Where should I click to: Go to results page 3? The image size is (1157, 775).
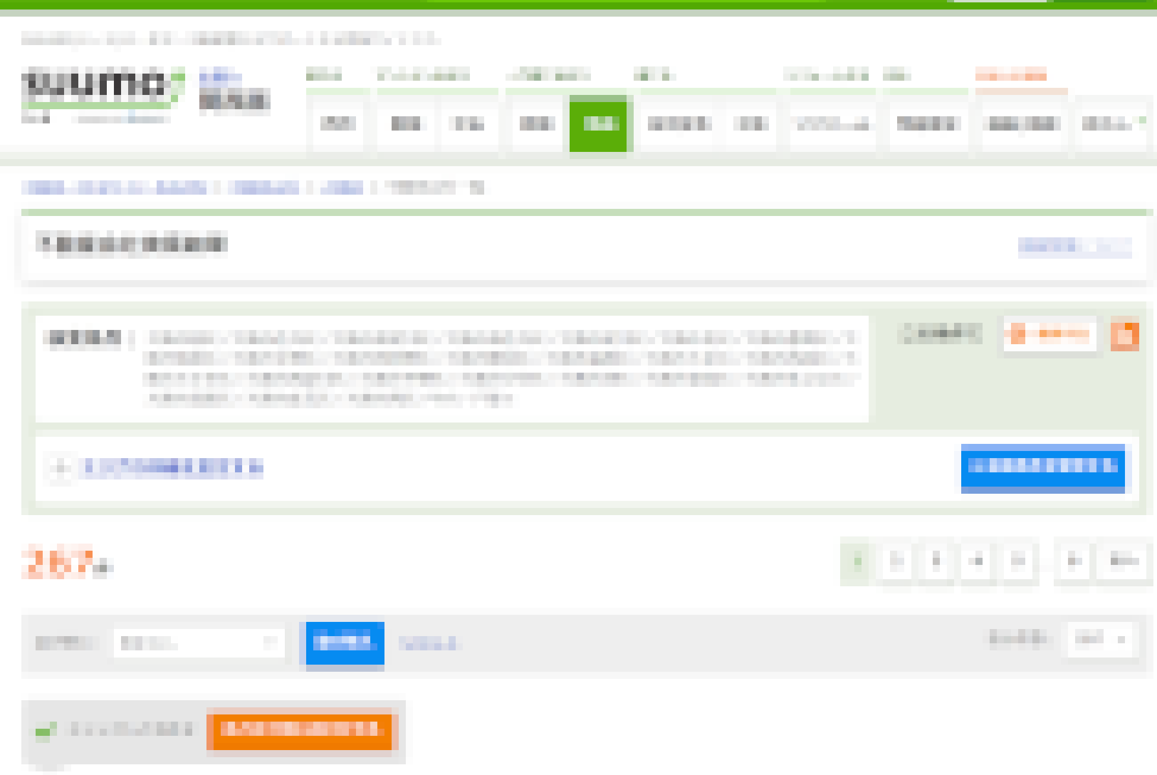point(936,561)
